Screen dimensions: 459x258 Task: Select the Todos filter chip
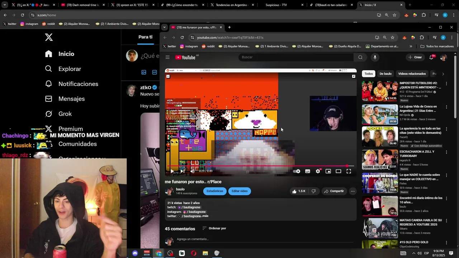pyautogui.click(x=369, y=74)
